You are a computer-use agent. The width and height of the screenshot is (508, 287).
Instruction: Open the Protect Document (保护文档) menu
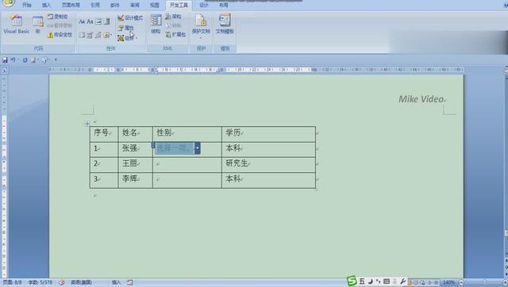pyautogui.click(x=201, y=25)
